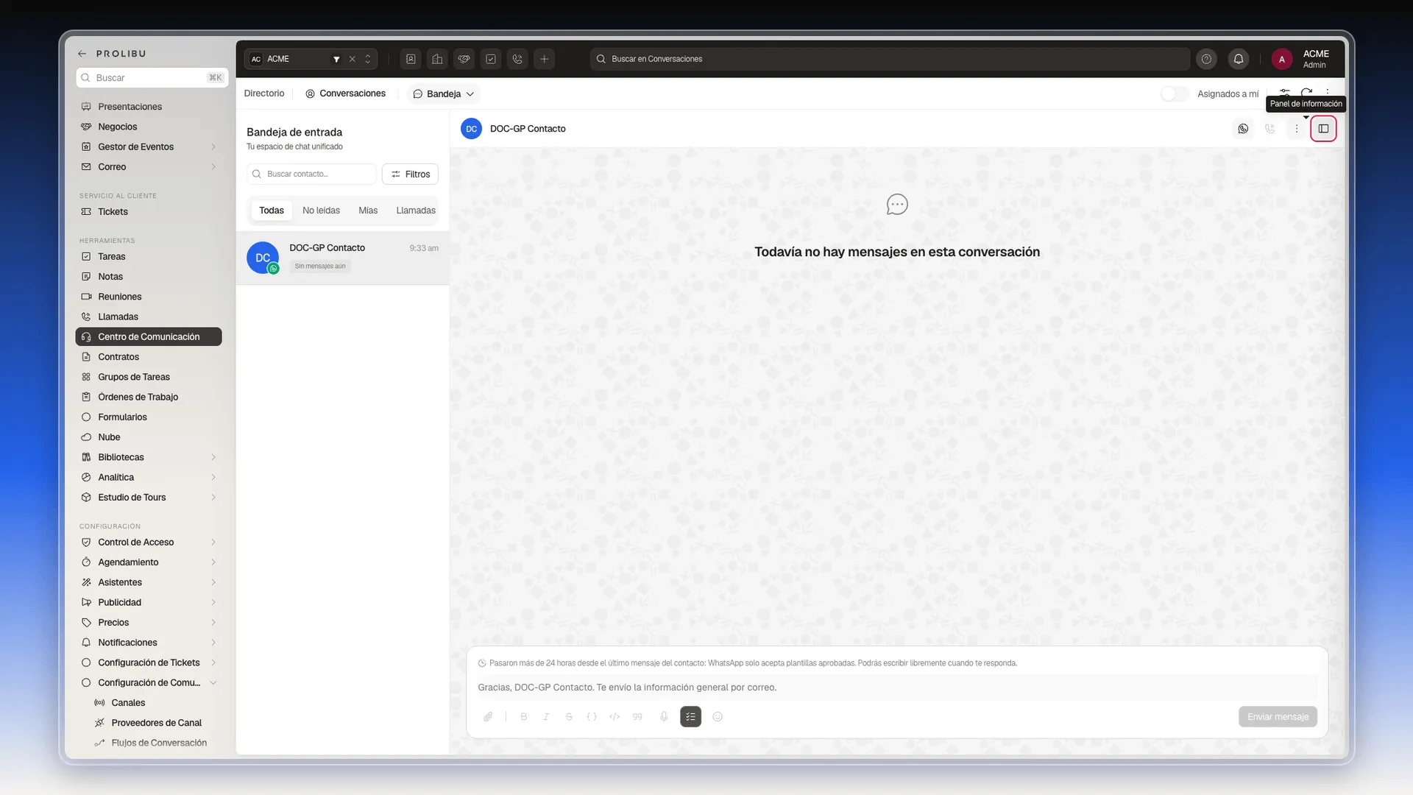Open the Directorio tab
1413x795 pixels.
[264, 93]
